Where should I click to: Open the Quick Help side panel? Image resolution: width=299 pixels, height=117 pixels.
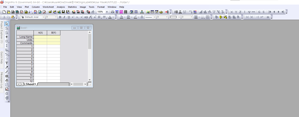coord(2,58)
